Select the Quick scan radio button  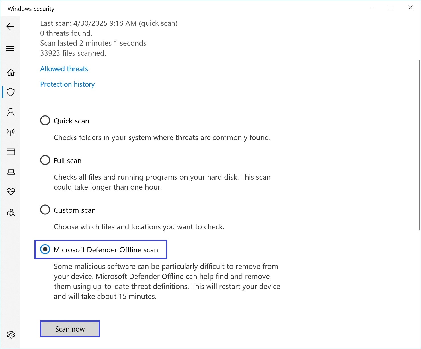coord(45,121)
